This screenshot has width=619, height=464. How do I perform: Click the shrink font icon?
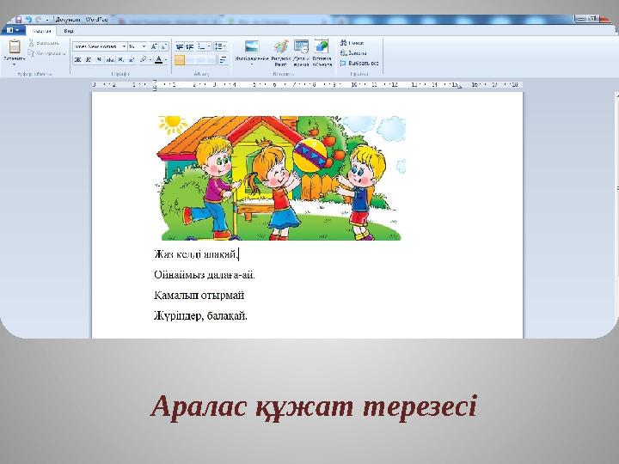(x=164, y=46)
